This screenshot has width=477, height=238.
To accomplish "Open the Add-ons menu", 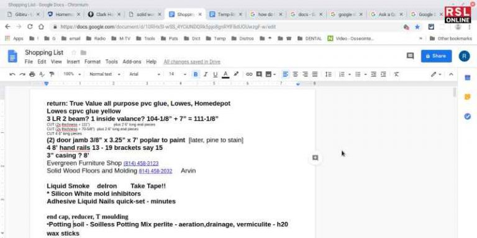I will click(132, 61).
